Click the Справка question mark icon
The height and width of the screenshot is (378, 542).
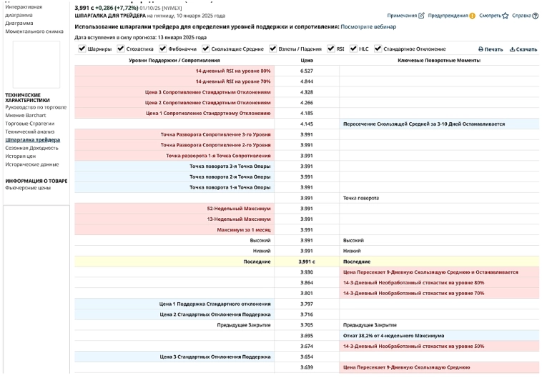tap(535, 15)
